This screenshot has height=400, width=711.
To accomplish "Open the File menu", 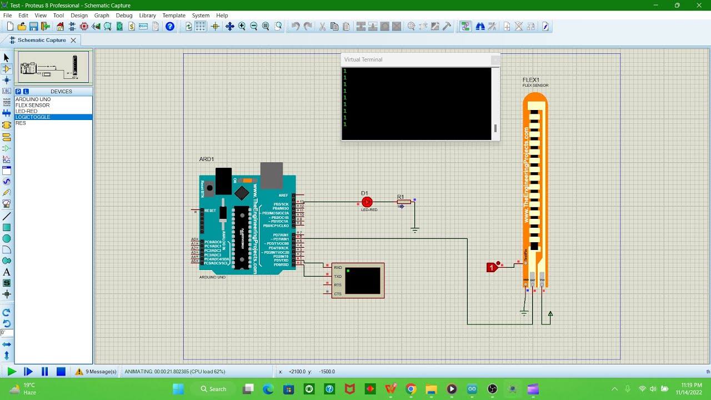I will point(7,16).
